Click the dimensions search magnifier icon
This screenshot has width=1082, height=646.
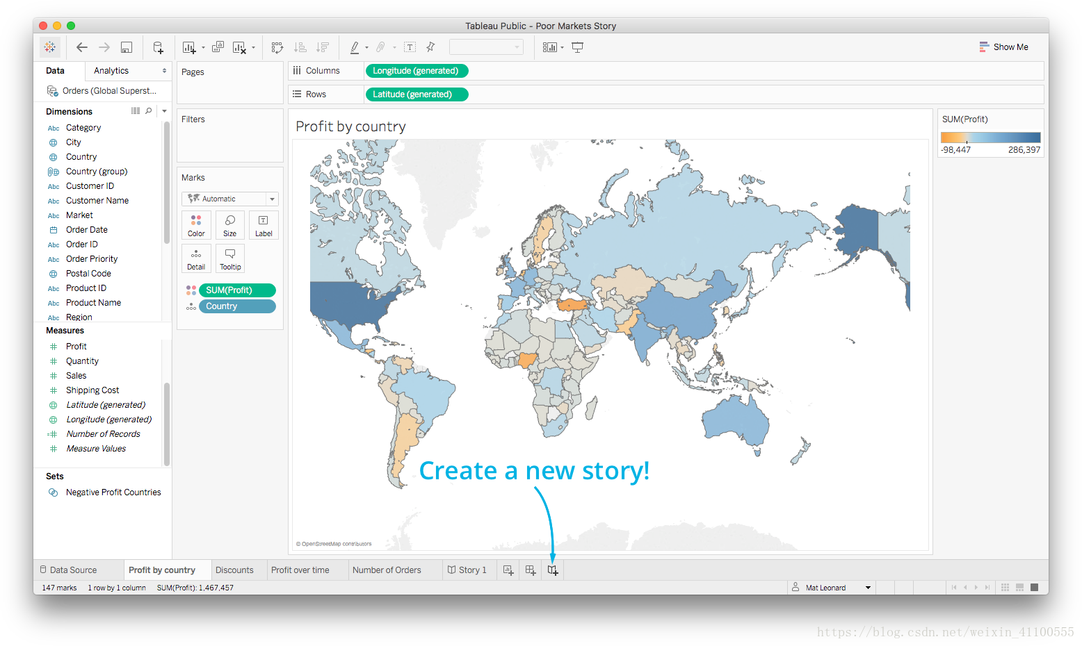coord(149,111)
